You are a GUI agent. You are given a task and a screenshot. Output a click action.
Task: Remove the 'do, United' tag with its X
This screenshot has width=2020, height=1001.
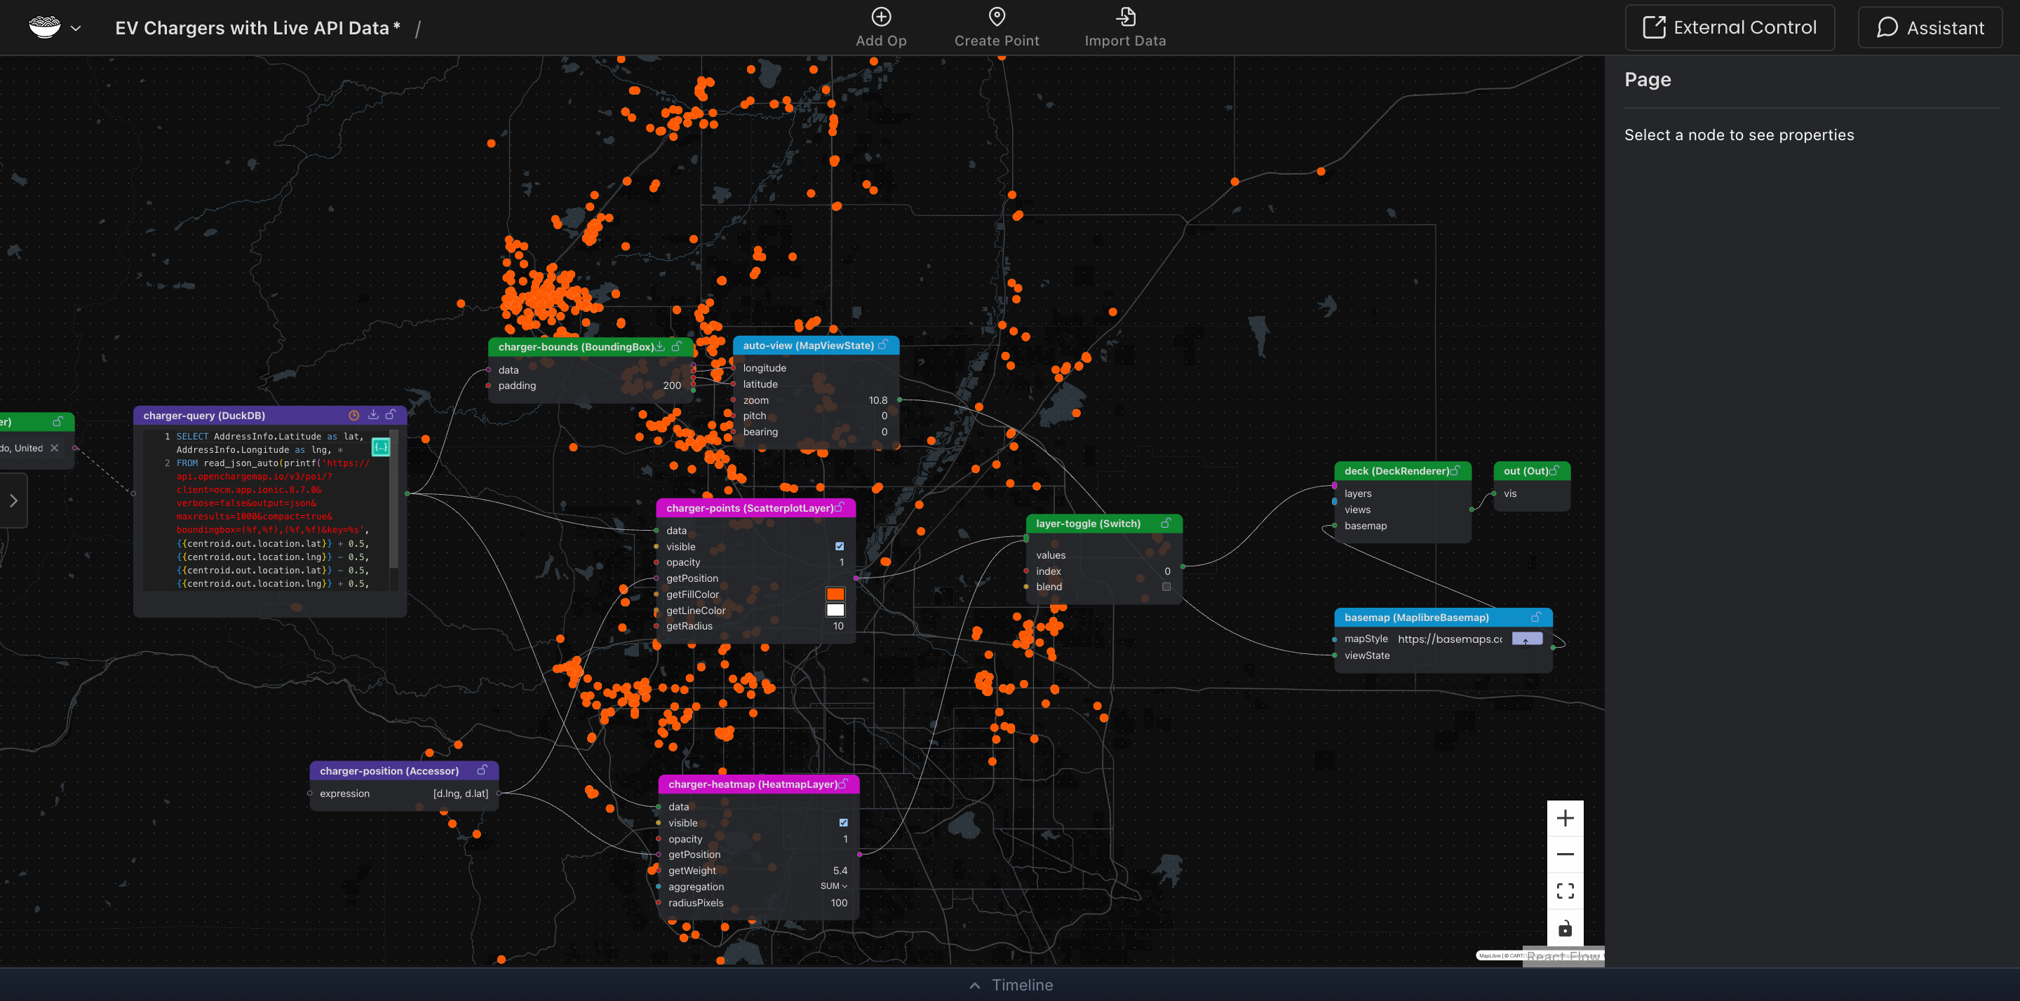(x=54, y=449)
